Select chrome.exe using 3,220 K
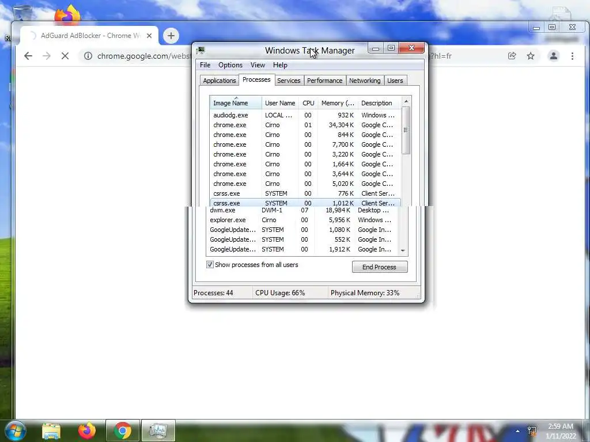Image resolution: width=590 pixels, height=442 pixels. click(305, 154)
